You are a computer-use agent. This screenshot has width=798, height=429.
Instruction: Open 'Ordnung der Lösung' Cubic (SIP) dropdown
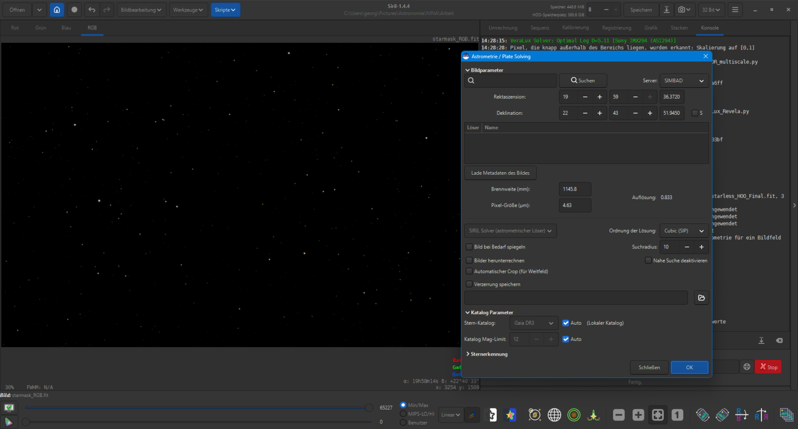684,231
